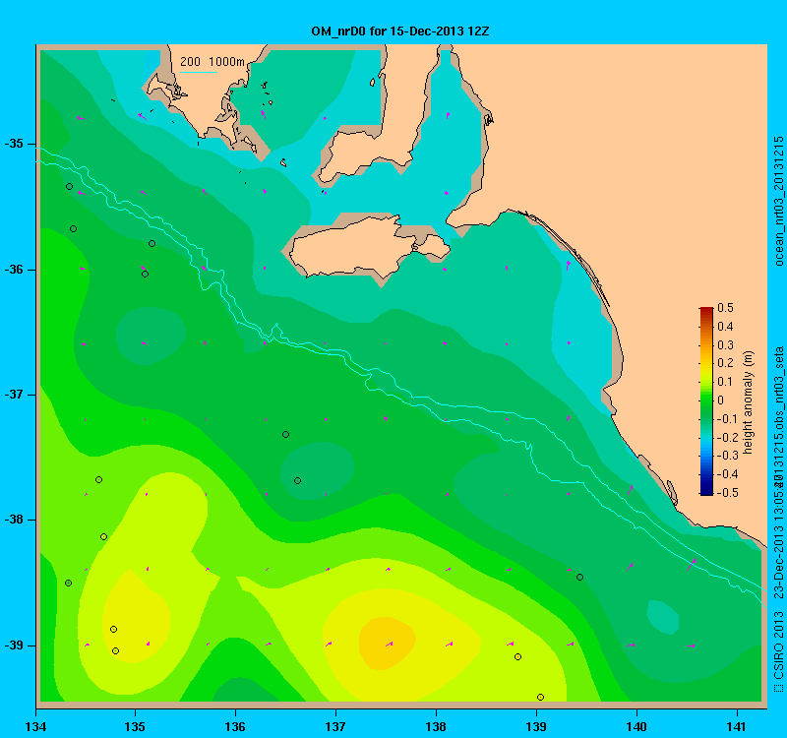This screenshot has height=738, width=787.
Task: Click longitude axis label "135"
Action: 135,727
